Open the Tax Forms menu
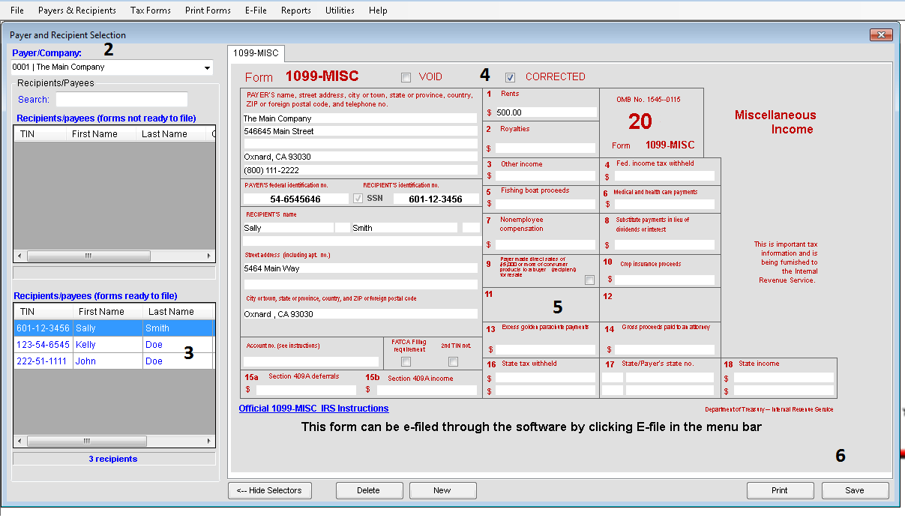This screenshot has width=905, height=518. (x=150, y=10)
